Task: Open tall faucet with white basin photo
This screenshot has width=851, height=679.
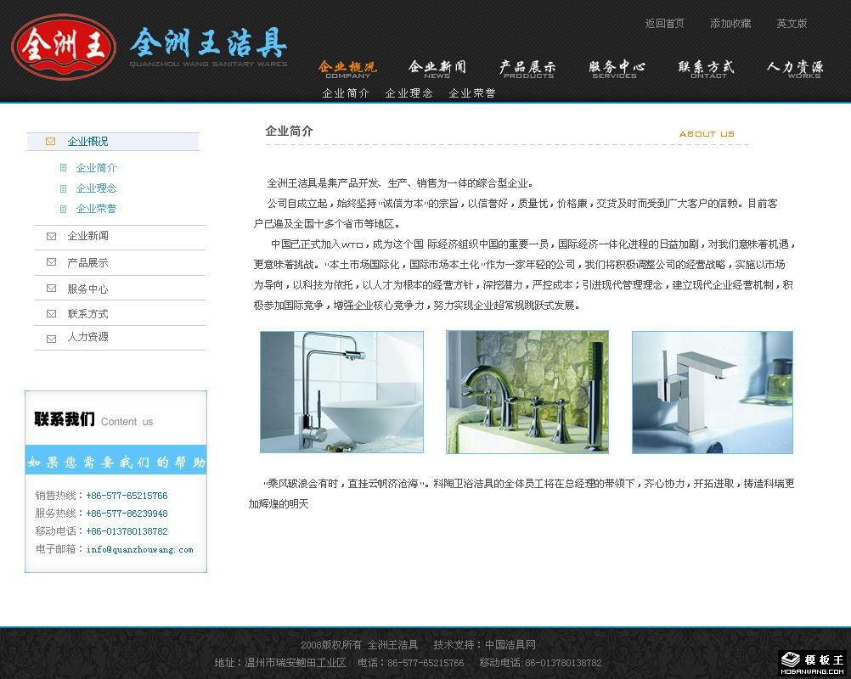Action: coord(342,392)
